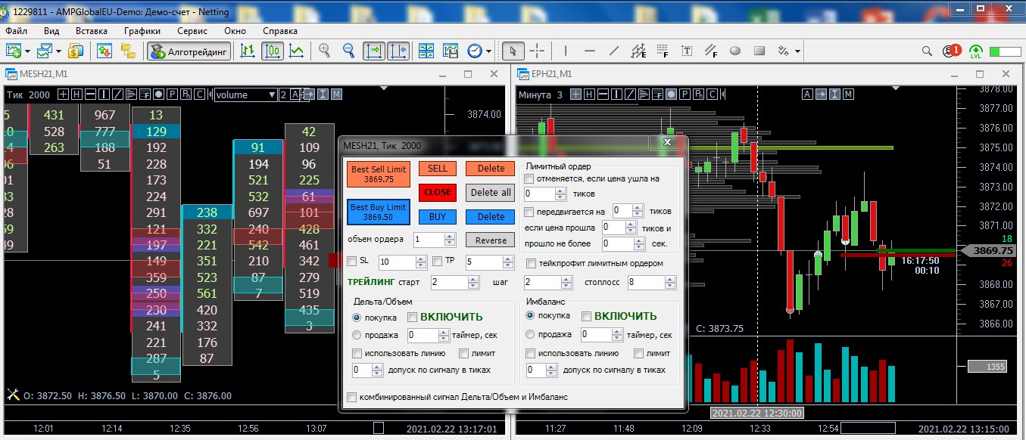Toggle the Algotrading button
Screen dimensions: 1026x440
(189, 51)
